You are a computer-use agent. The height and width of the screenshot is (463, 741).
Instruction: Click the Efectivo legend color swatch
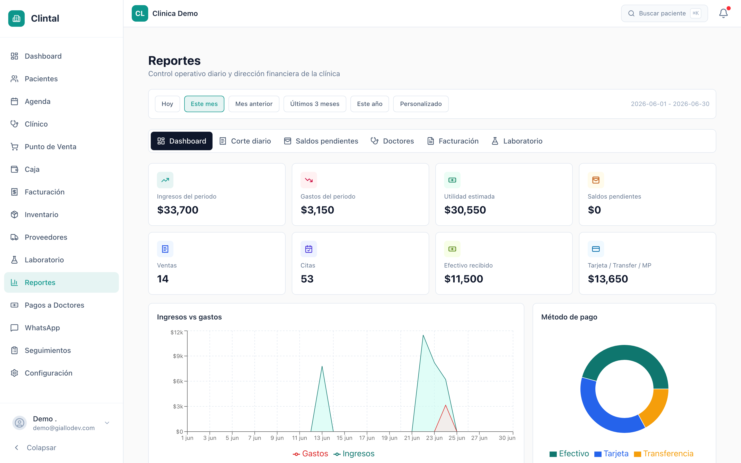click(553, 454)
